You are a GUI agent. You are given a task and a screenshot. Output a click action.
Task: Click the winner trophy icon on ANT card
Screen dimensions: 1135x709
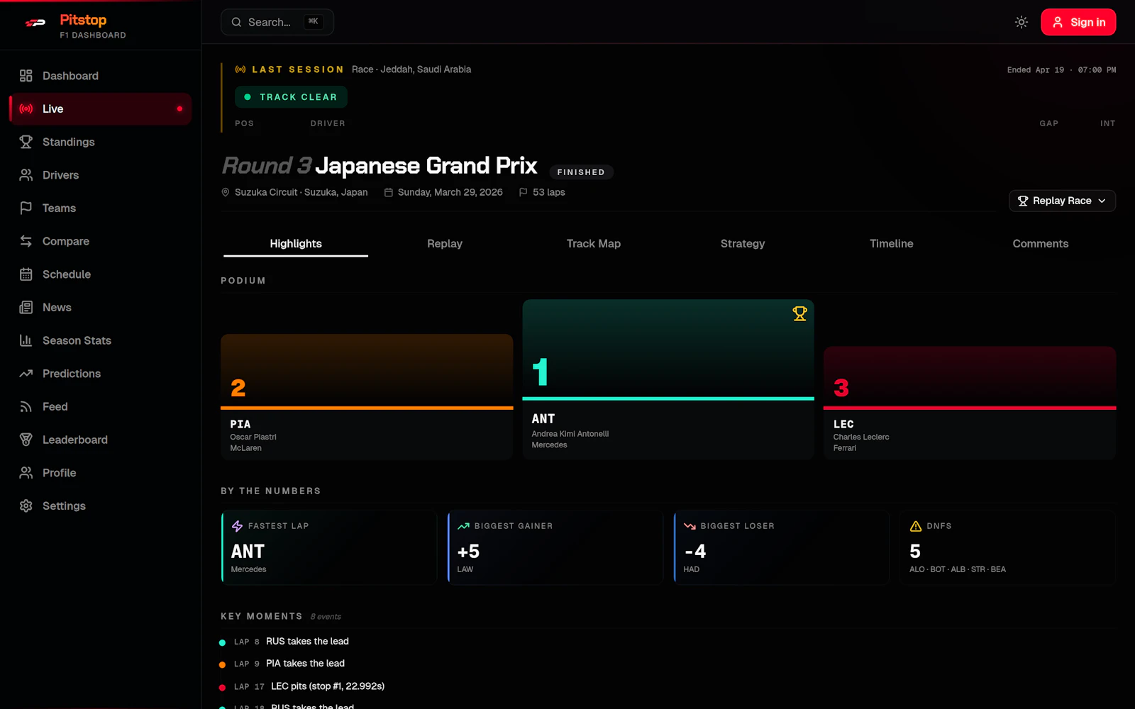point(799,313)
